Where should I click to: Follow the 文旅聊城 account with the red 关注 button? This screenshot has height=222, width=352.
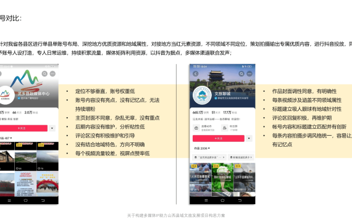pos(219,138)
